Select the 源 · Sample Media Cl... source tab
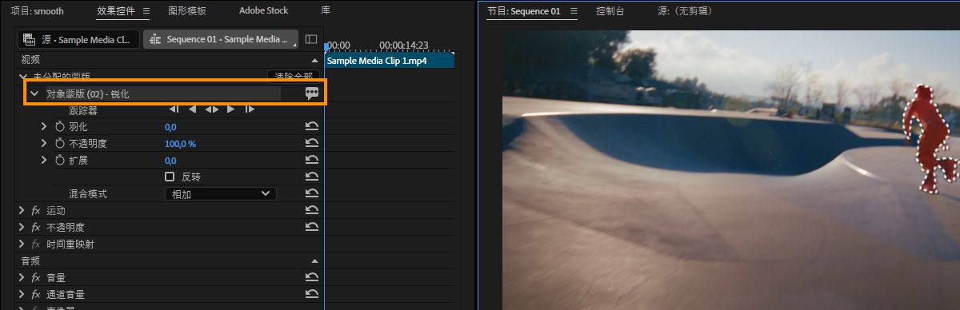 point(78,39)
